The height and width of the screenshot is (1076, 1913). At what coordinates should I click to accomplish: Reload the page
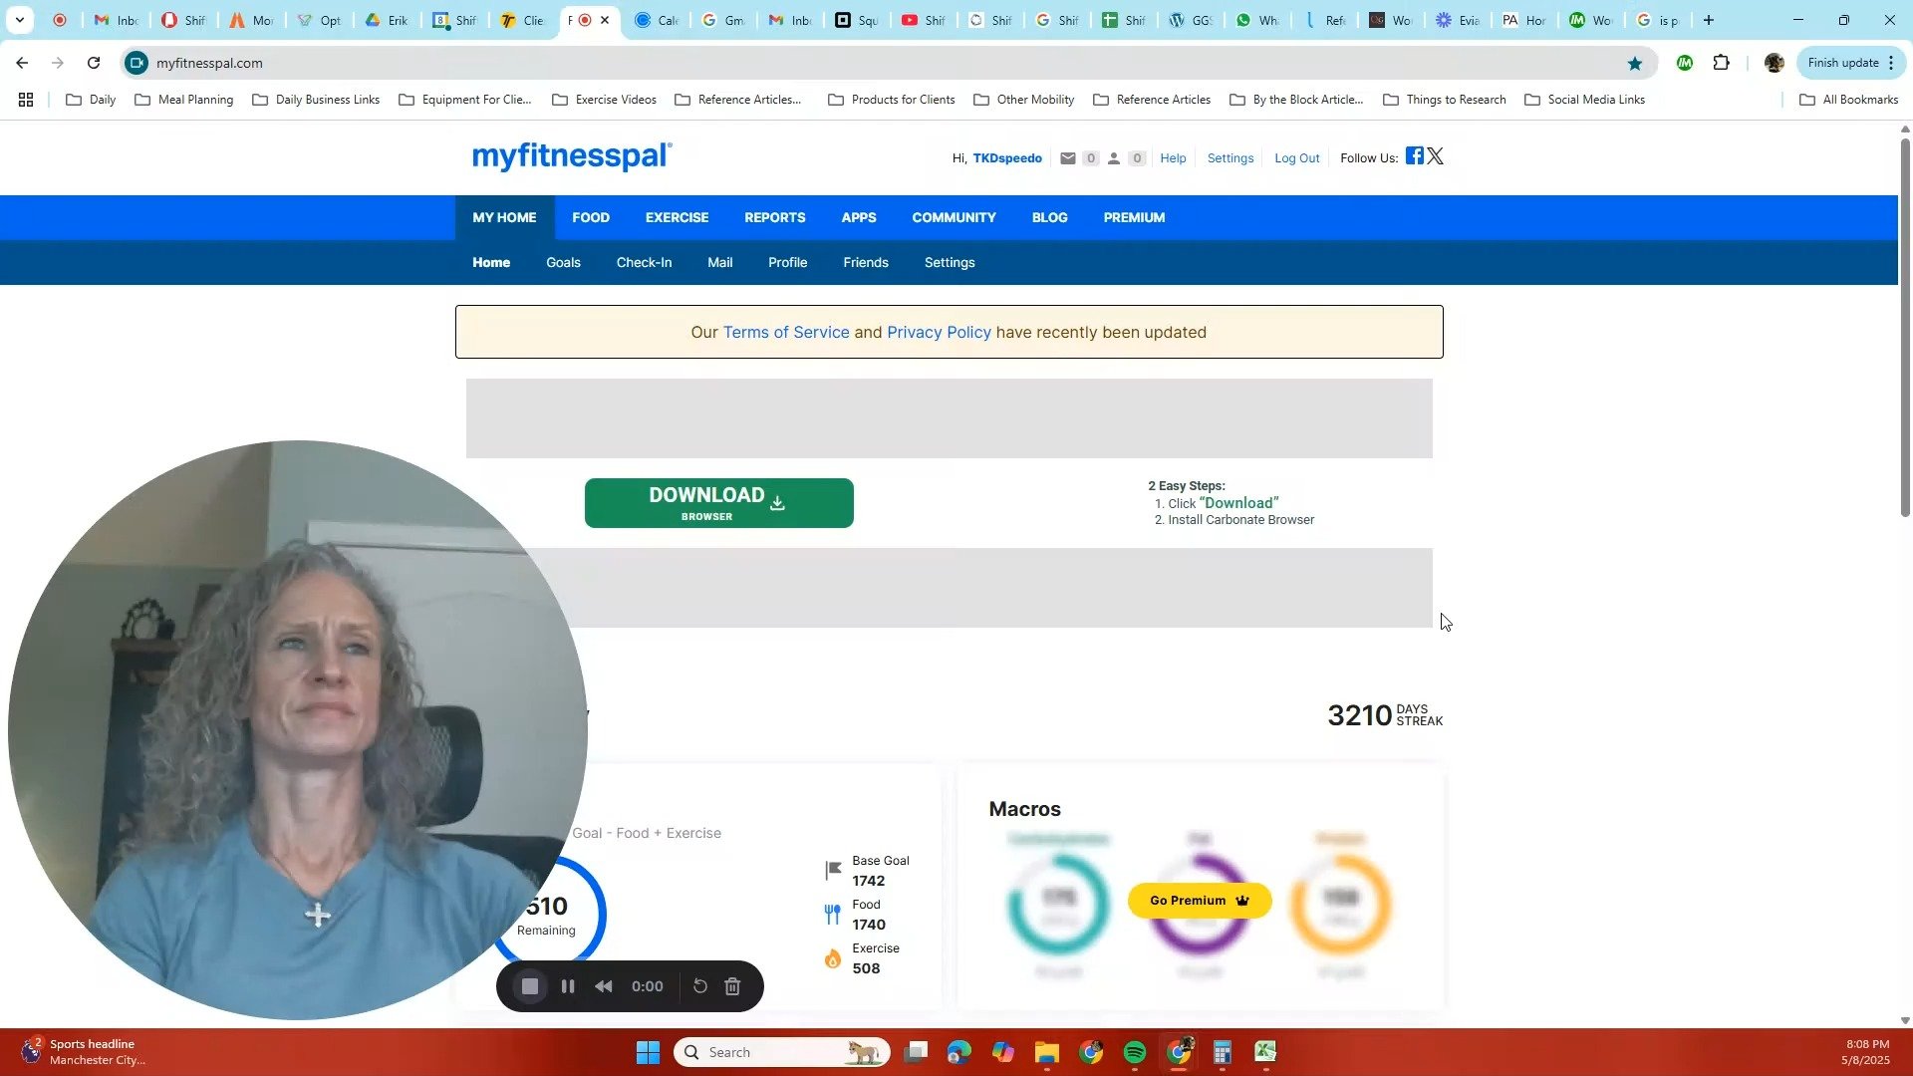click(94, 63)
